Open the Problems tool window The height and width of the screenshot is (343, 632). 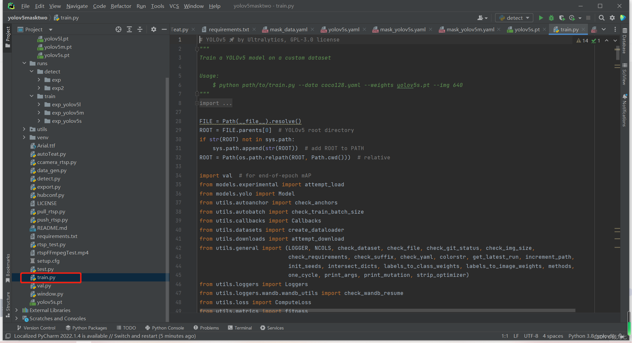pyautogui.click(x=206, y=328)
